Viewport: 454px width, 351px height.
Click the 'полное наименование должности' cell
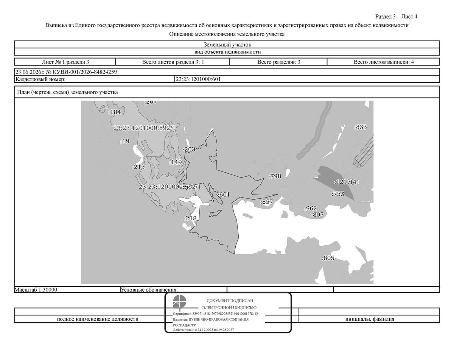[98, 319]
